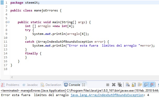159x101 pixels.
Task: Click 'String[] args' in main signature
Action: click(x=73, y=22)
